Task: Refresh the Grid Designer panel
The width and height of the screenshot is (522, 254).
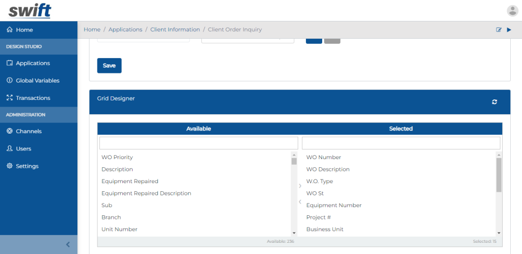Action: (494, 102)
